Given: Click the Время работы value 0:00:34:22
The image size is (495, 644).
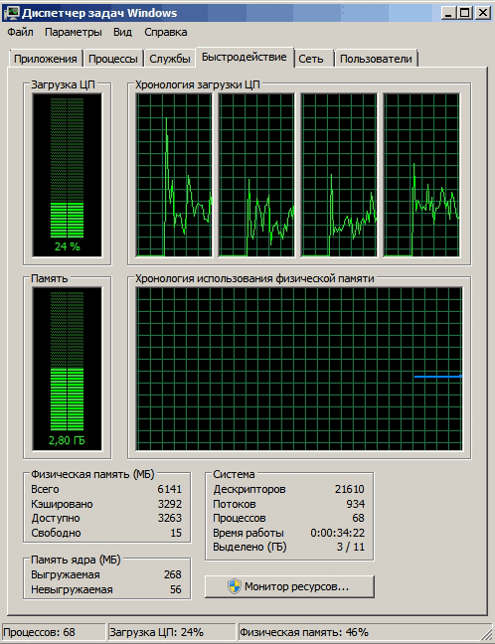Looking at the screenshot, I should 337,533.
